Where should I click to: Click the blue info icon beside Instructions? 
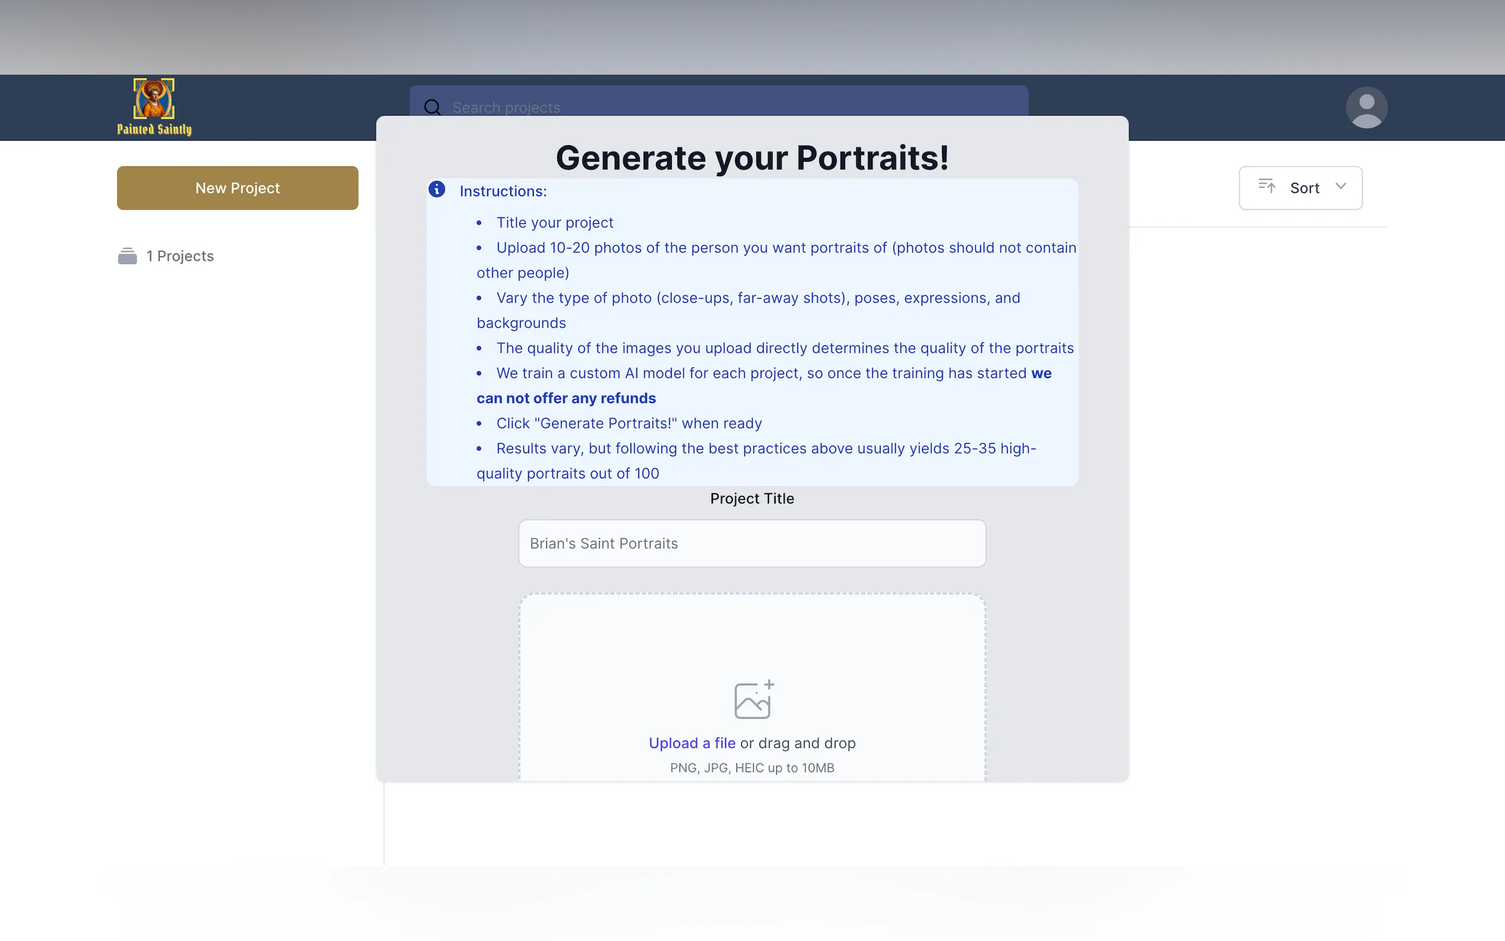pos(437,189)
